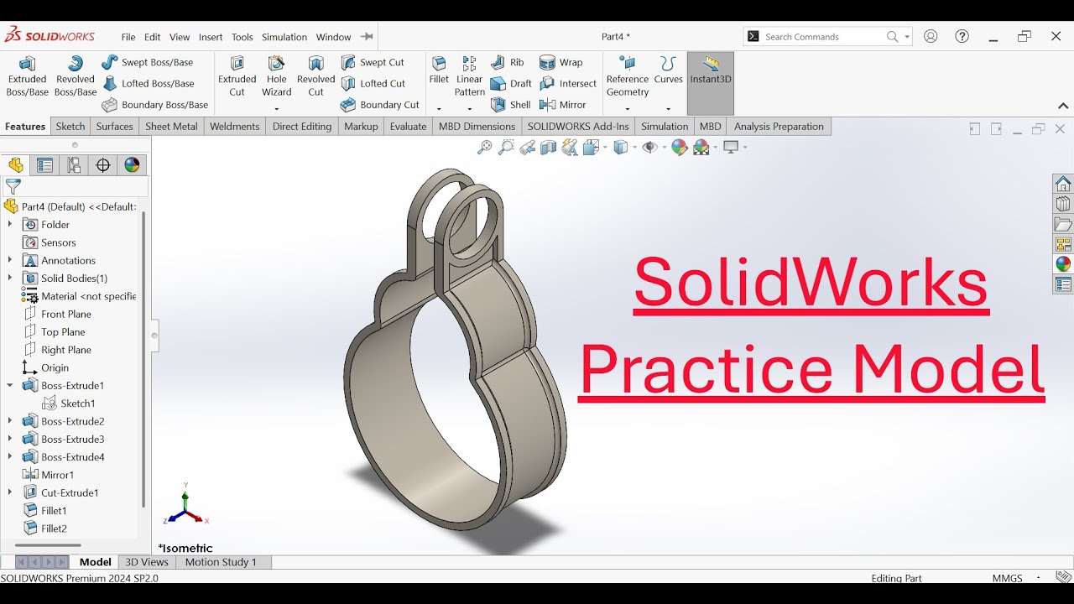Screen dimensions: 1074x604
Task: Open the MMGS units dropdown
Action: click(x=1039, y=578)
